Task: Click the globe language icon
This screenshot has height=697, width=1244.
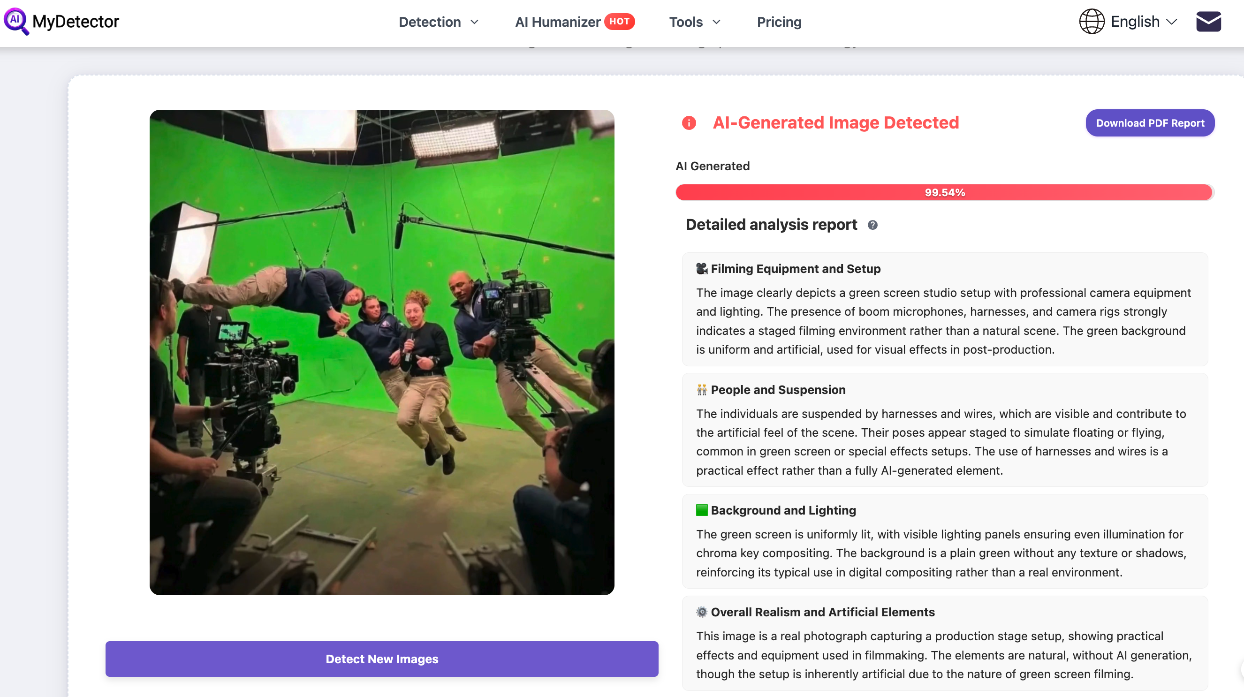Action: click(x=1092, y=22)
